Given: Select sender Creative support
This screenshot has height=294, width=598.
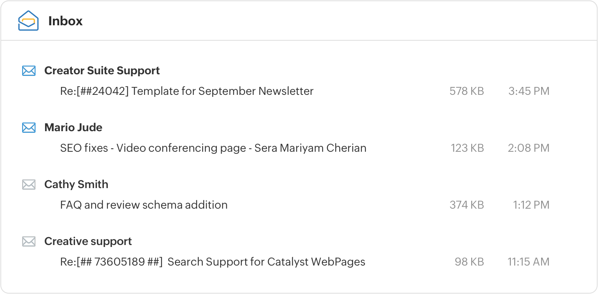Looking at the screenshot, I should pos(88,241).
